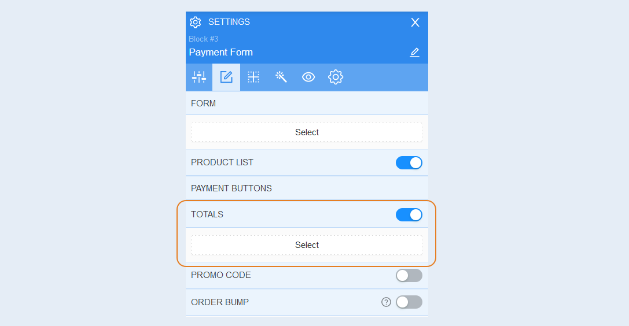Click the Order Bump help question mark
629x326 pixels.
click(386, 302)
